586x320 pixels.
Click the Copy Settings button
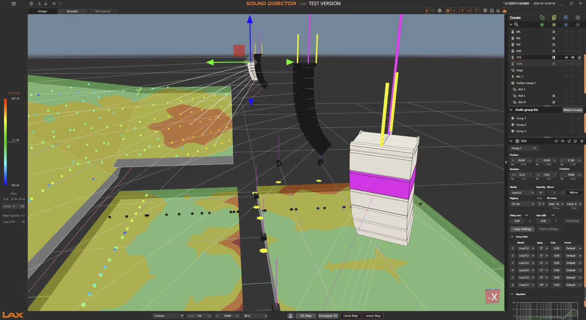[x=522, y=229]
